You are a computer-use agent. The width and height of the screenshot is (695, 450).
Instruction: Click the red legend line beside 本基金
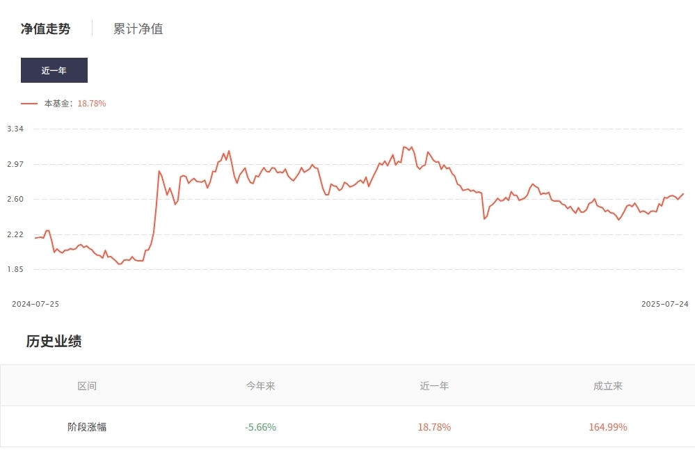[29, 104]
